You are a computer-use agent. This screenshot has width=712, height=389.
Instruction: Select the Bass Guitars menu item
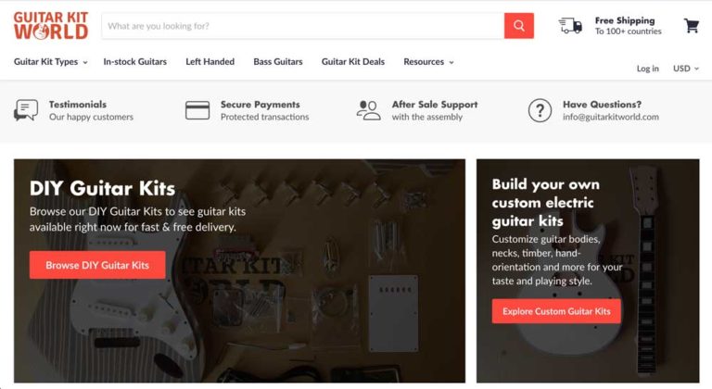coord(278,62)
